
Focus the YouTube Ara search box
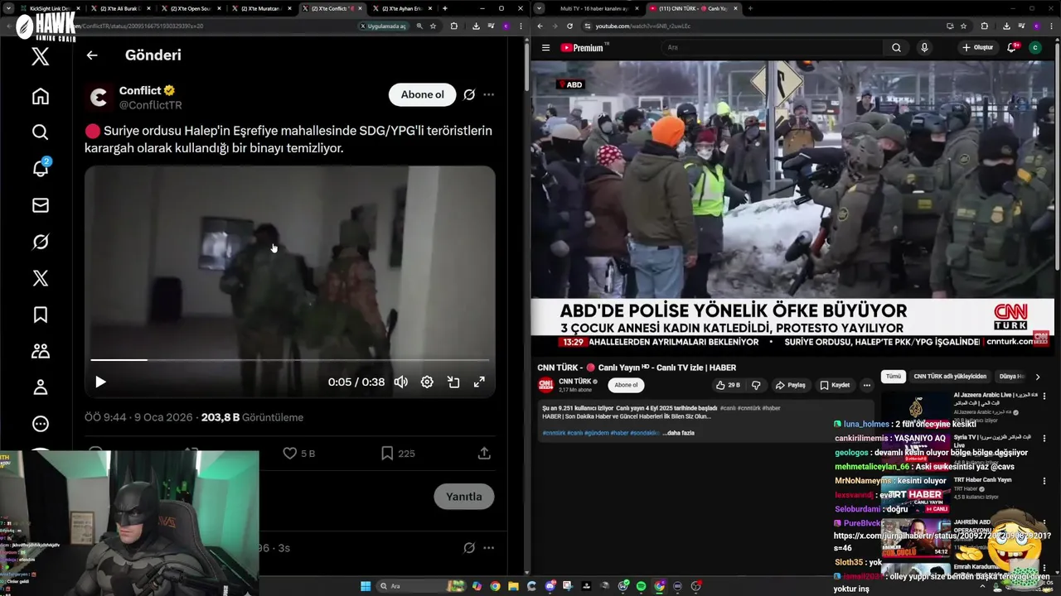tap(771, 48)
